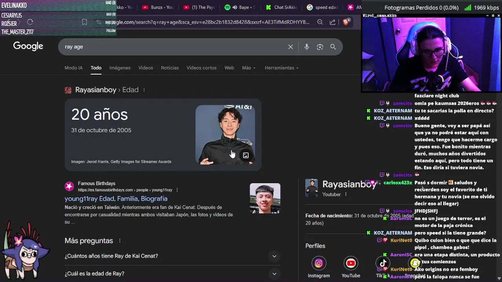Screen dimensions: 502x282
Task: Open the Herramientas dropdown
Action: point(282,68)
